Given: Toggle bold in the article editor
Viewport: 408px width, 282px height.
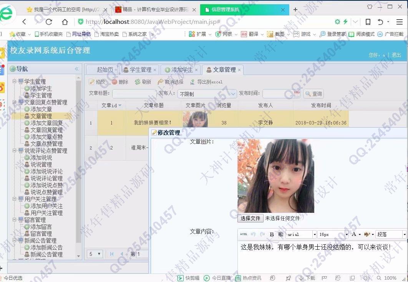Looking at the screenshot, I should tap(272, 234).
